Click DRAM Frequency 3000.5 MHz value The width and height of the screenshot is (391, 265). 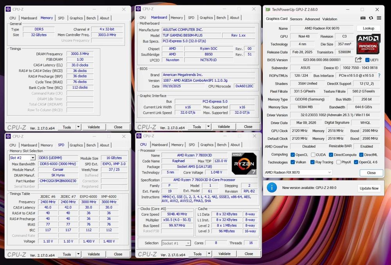click(x=80, y=54)
